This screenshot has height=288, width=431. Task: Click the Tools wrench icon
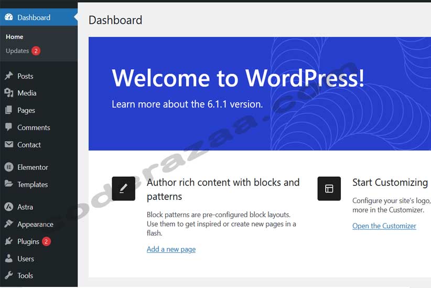tap(9, 275)
